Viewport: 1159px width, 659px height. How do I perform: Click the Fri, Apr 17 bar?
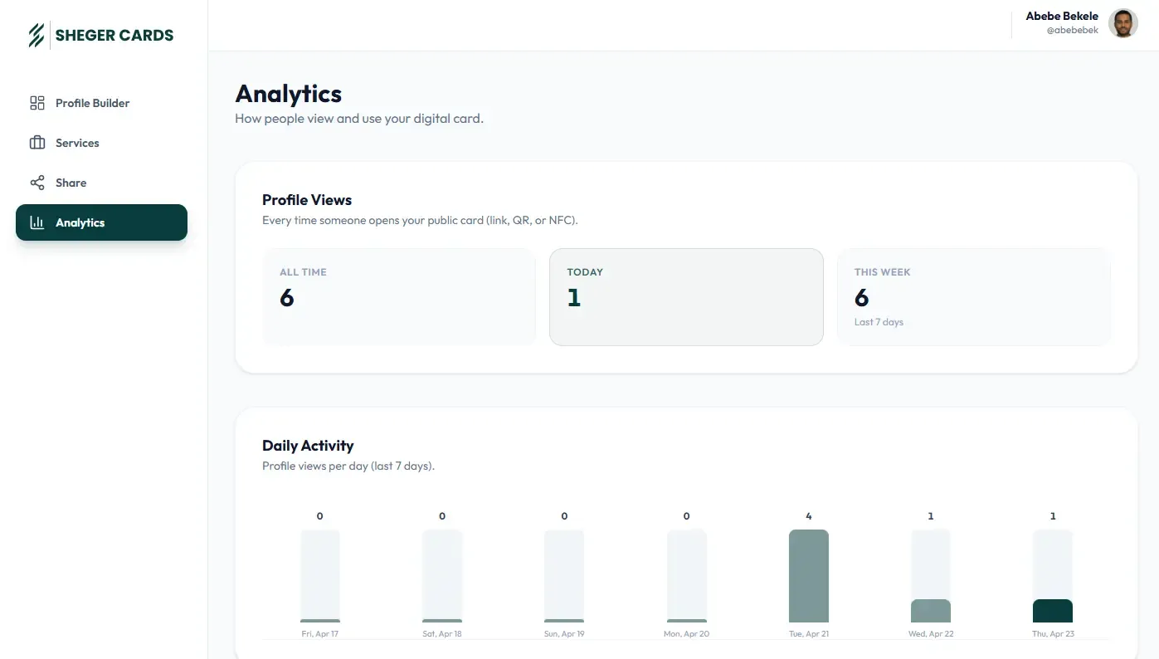point(320,576)
